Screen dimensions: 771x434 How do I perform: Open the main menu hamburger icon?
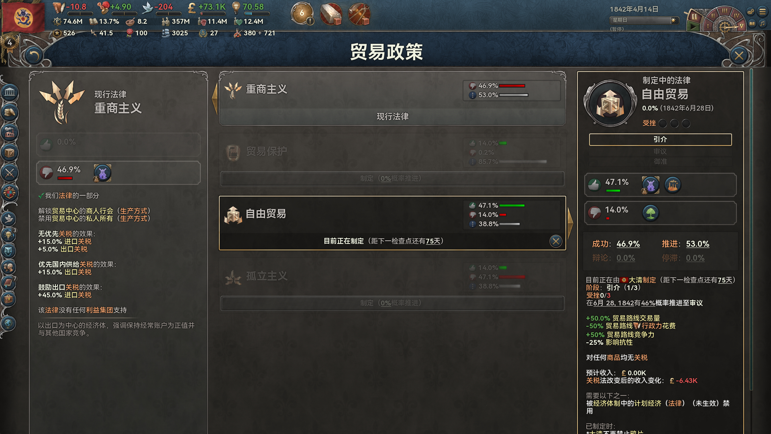[762, 12]
